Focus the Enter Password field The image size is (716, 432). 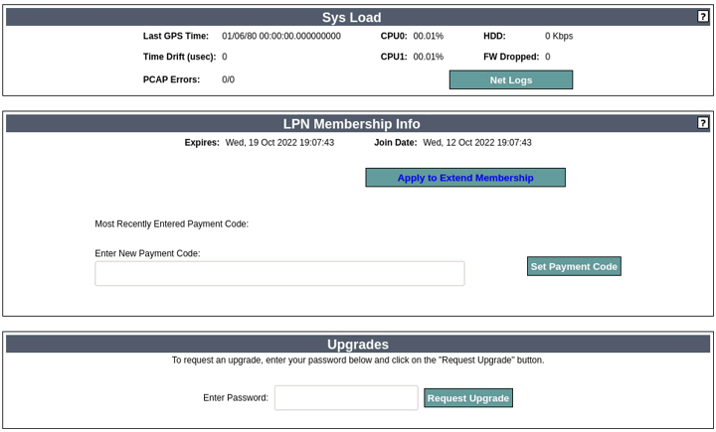coord(346,398)
